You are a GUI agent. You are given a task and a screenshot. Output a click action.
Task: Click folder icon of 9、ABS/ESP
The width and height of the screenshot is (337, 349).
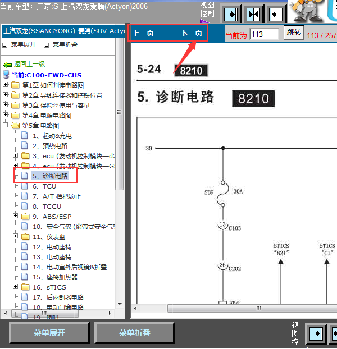(25, 216)
